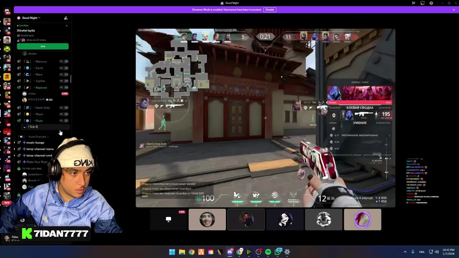Open the yellow server icon in sidebar
Screen dimensions: 459x258
(x=7, y=76)
